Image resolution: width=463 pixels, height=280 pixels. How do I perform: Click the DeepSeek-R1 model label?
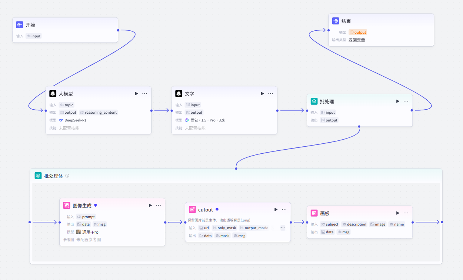(x=73, y=120)
